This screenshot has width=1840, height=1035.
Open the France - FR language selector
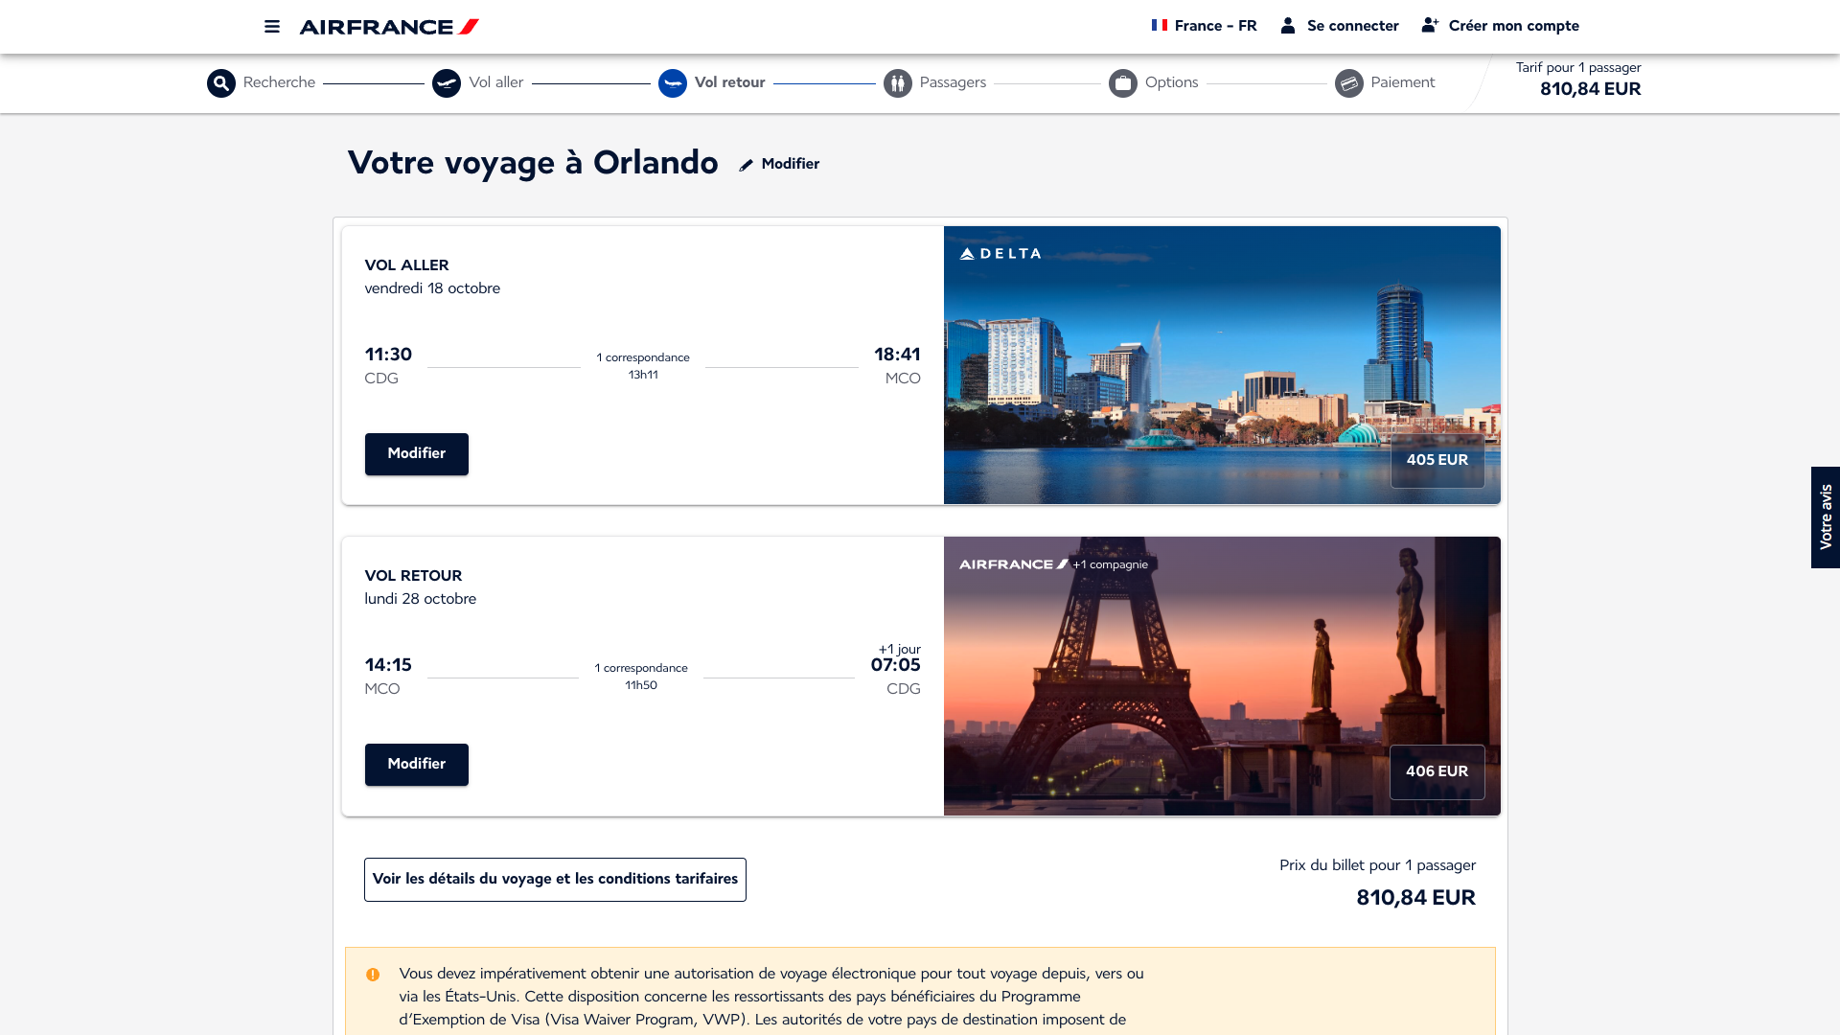pyautogui.click(x=1205, y=26)
